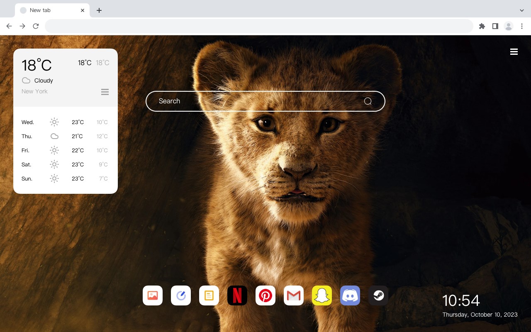This screenshot has width=531, height=332.
Task: Click Thursday's 21°C high temperature
Action: (x=77, y=136)
